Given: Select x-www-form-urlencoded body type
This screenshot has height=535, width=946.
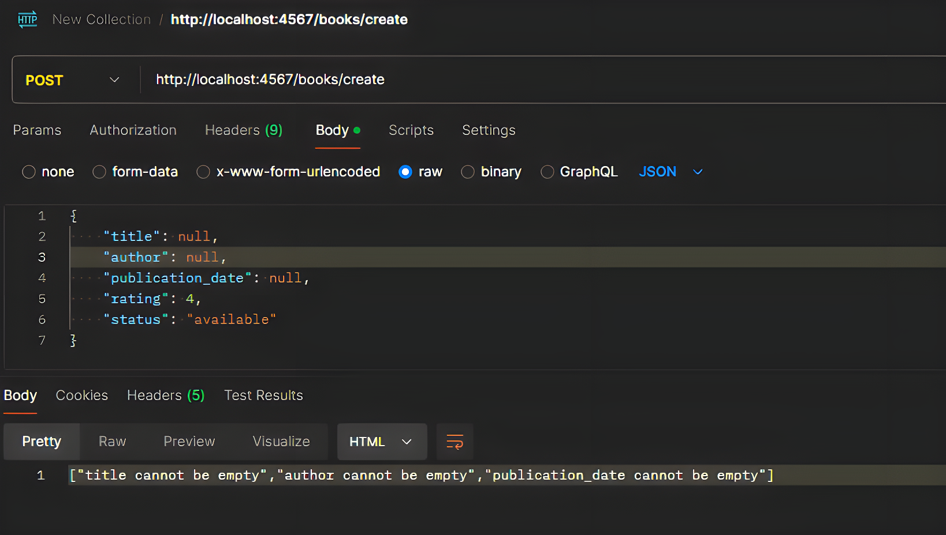Looking at the screenshot, I should (203, 172).
